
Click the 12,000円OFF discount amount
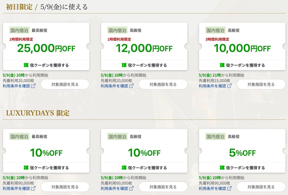pos(144,48)
